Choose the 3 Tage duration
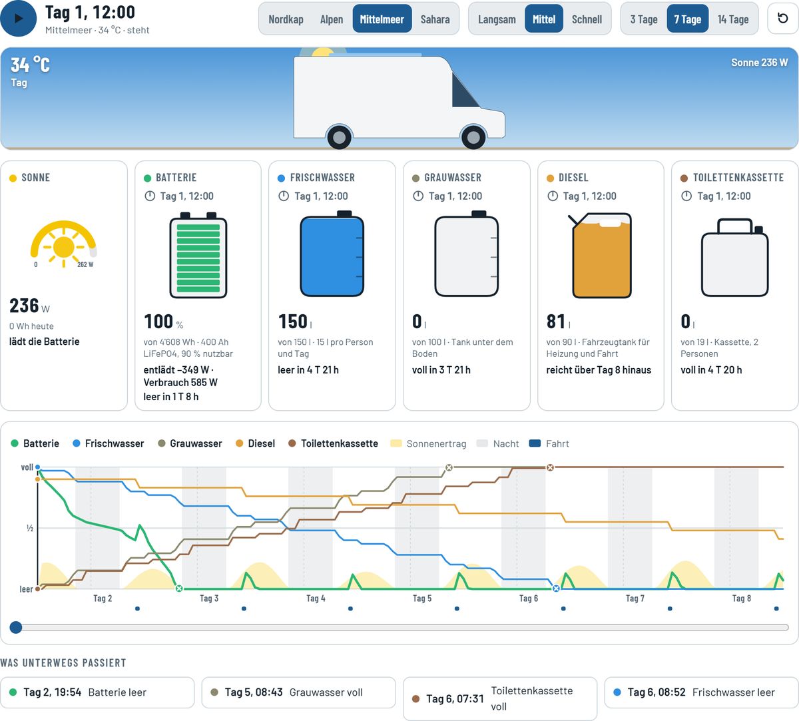Screen dimensions: 799x721 pyautogui.click(x=644, y=19)
